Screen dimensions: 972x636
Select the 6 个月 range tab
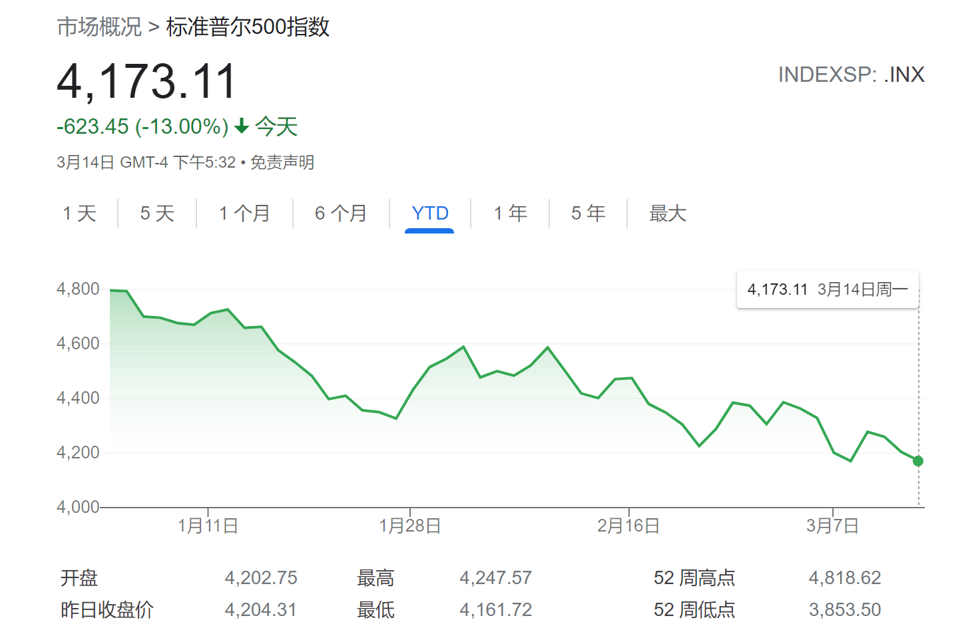point(341,214)
